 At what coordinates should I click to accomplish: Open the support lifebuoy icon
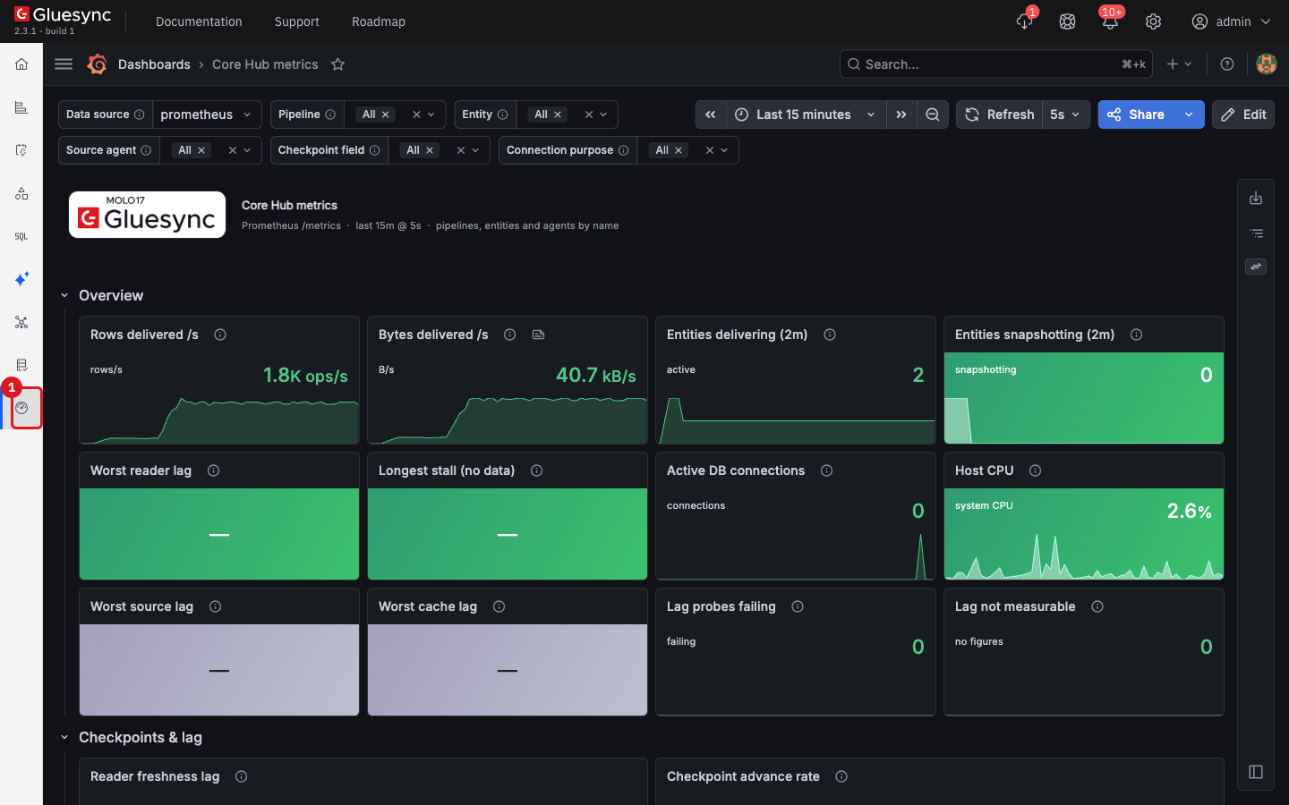[x=1067, y=21]
